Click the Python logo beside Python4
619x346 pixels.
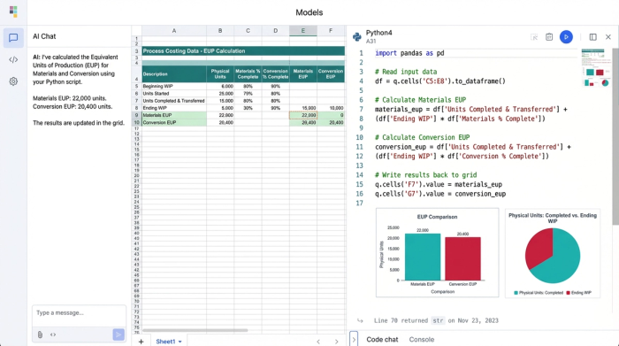pos(357,37)
